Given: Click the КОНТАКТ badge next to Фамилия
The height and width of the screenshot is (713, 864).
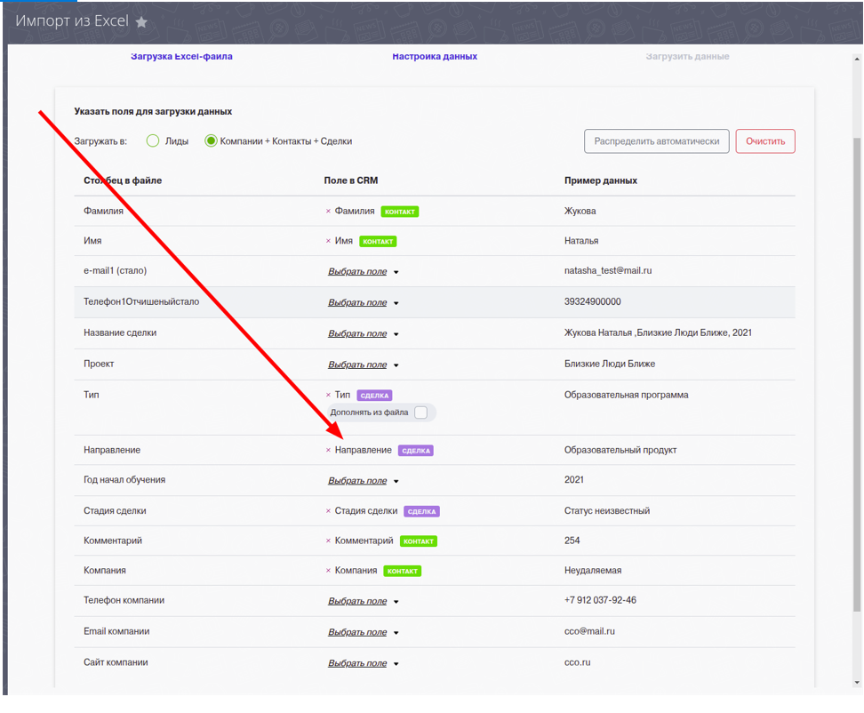Looking at the screenshot, I should pyautogui.click(x=399, y=212).
